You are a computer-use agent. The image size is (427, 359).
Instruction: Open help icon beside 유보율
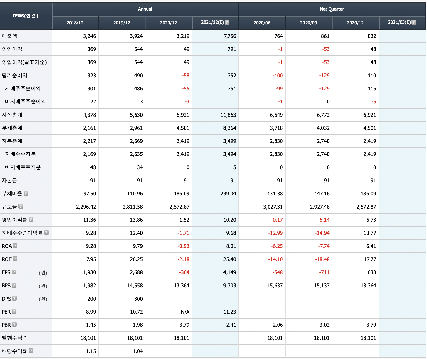(21, 206)
